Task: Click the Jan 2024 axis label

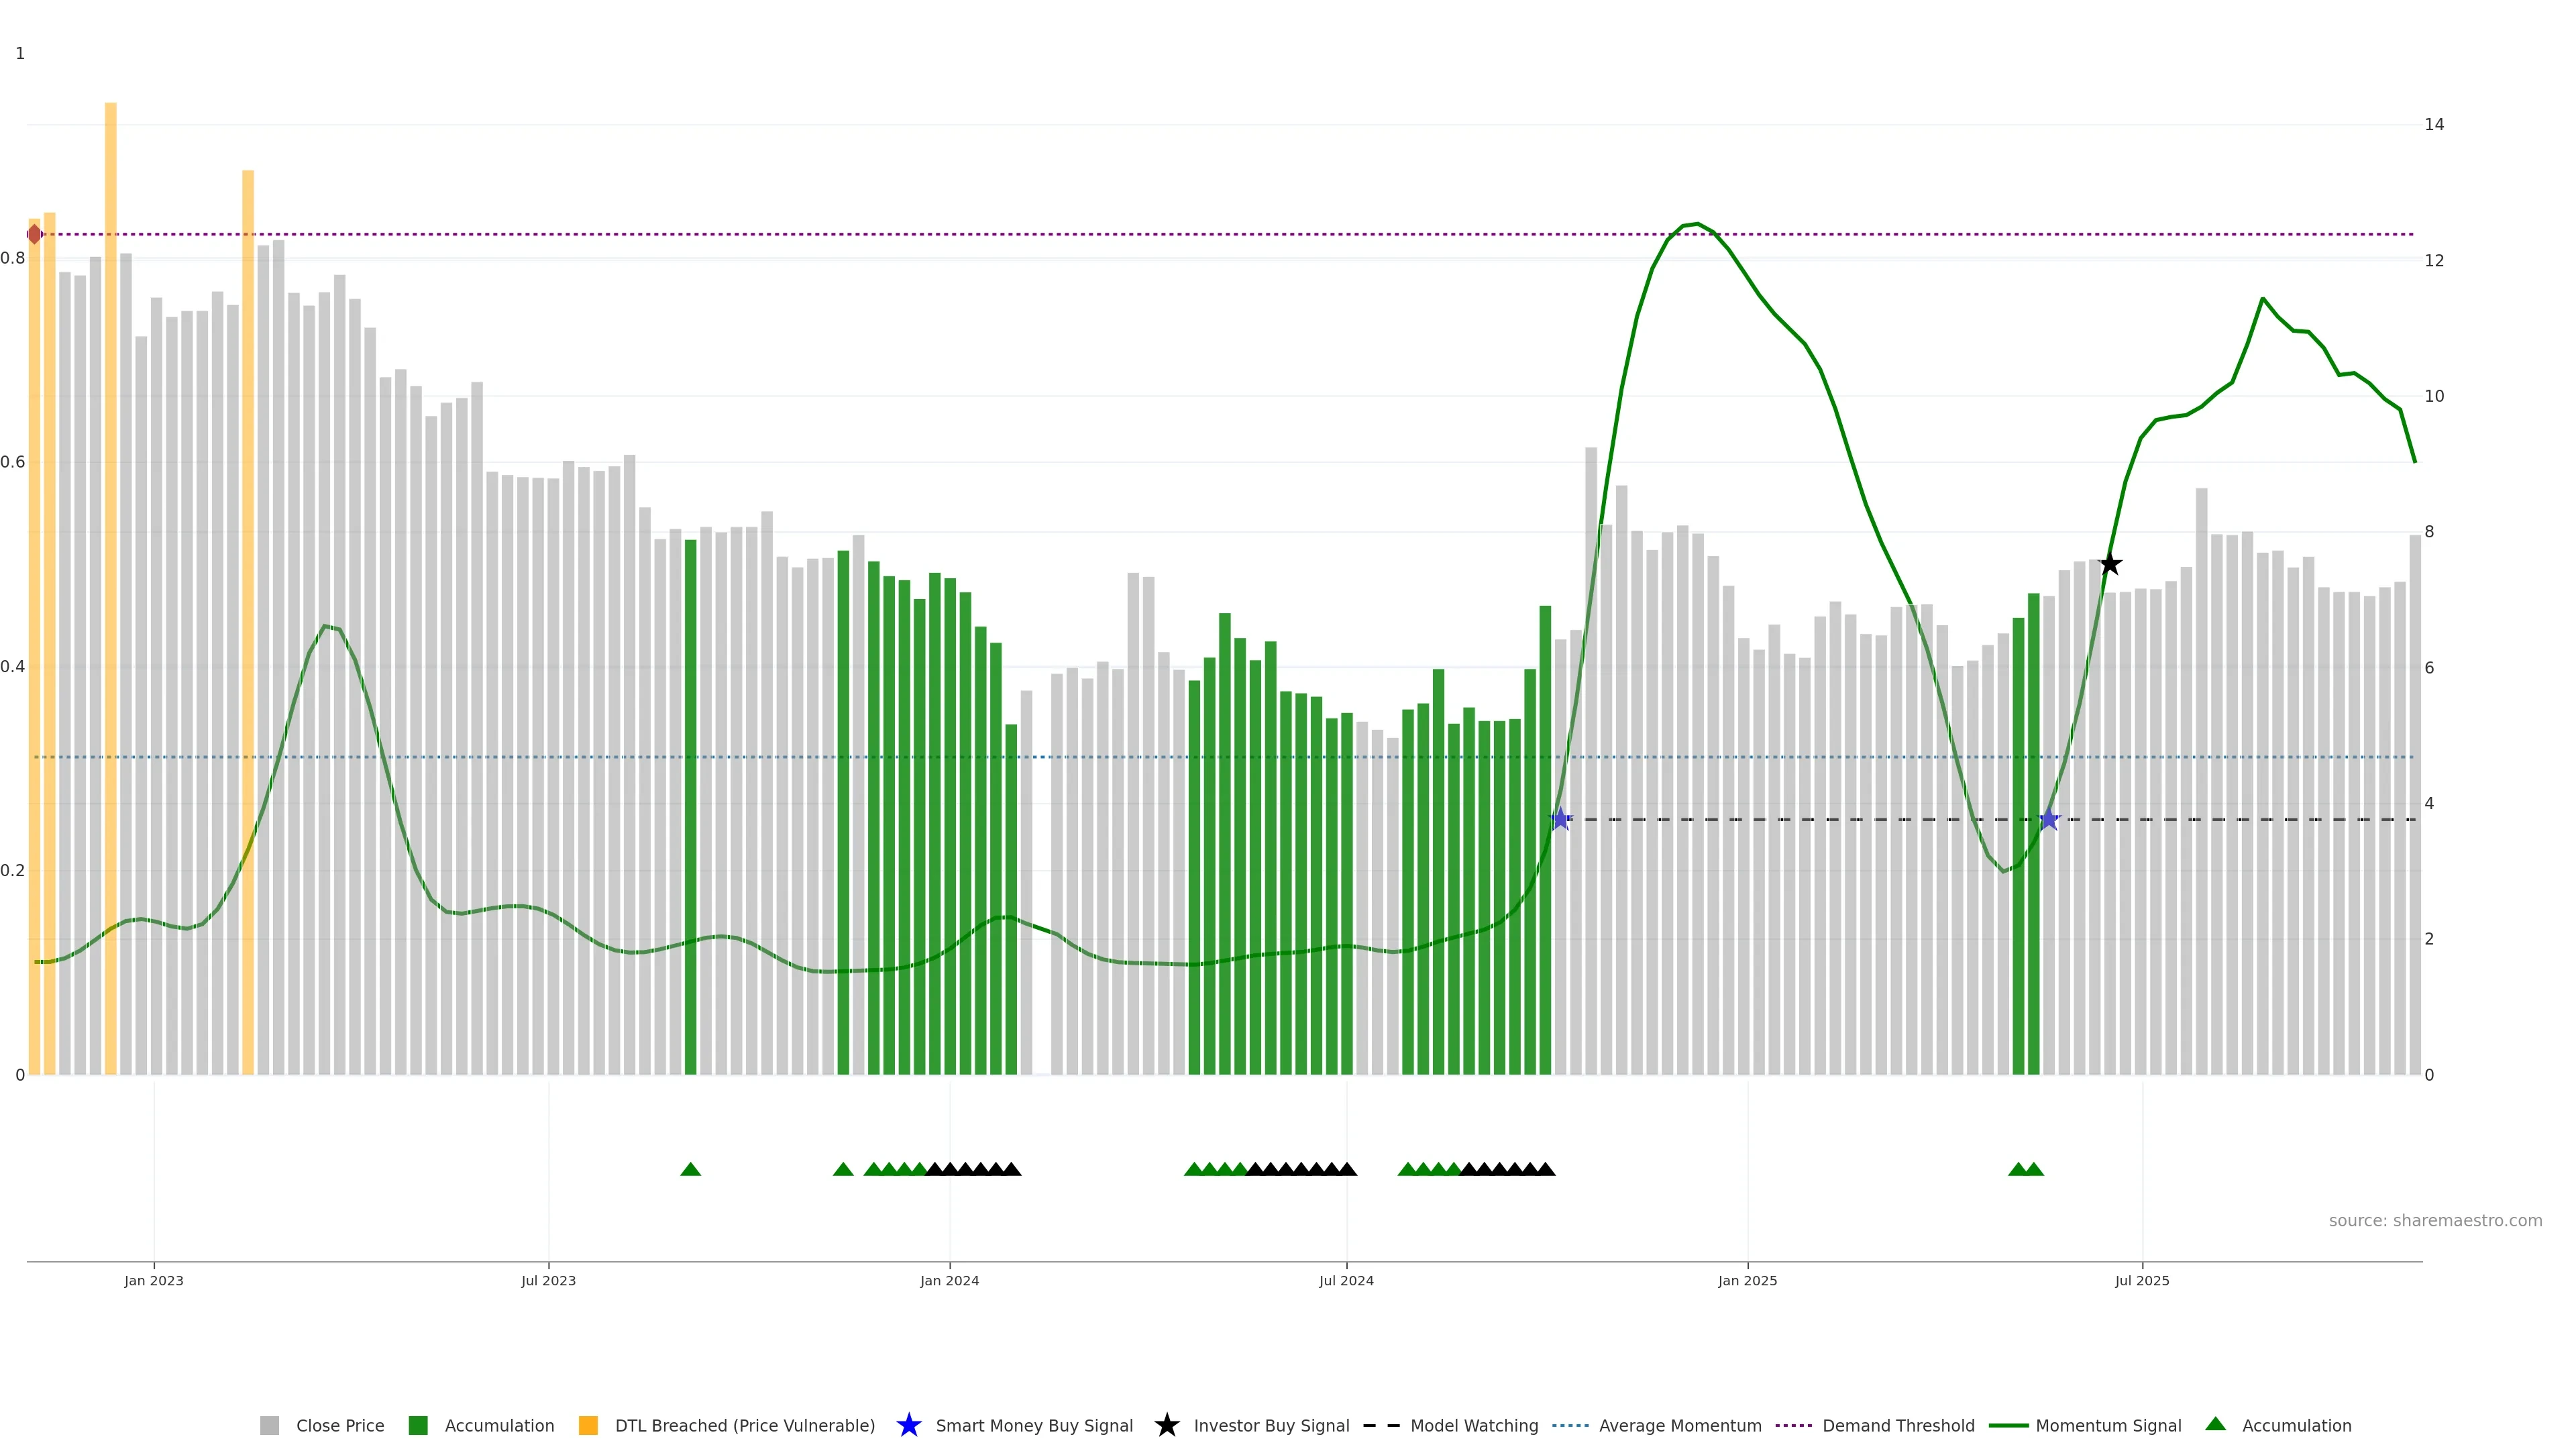Action: pos(949,1281)
